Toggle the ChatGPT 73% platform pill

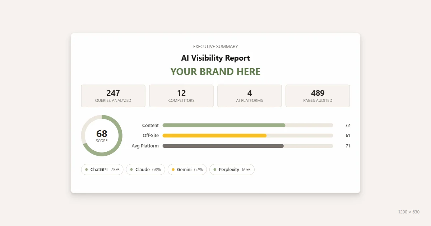[x=102, y=169]
